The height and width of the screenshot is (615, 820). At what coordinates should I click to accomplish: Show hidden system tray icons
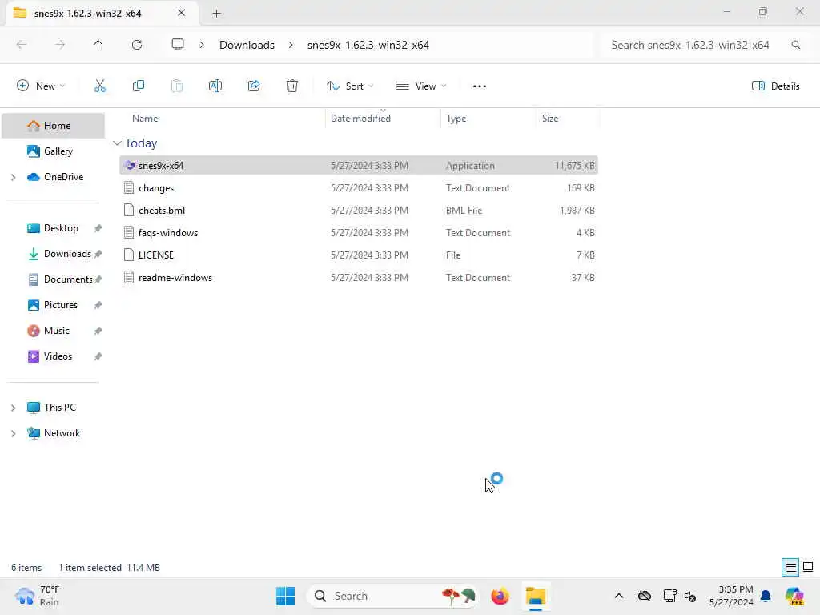point(619,596)
